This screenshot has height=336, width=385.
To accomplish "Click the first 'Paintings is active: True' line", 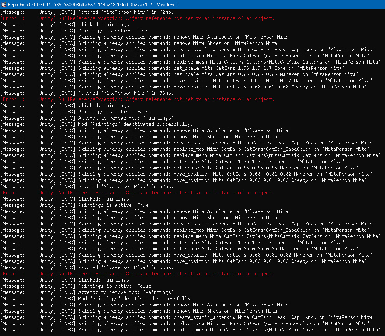I will pyautogui.click(x=113, y=31).
